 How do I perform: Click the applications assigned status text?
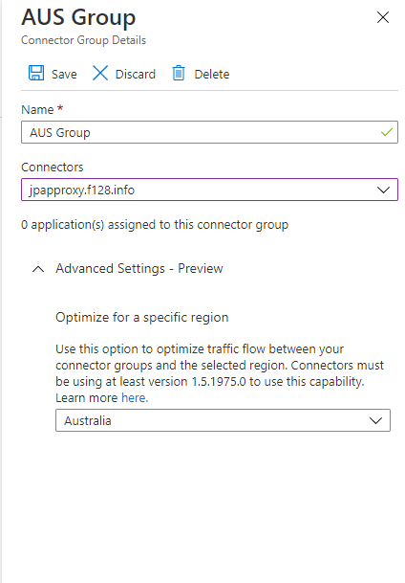pos(155,225)
